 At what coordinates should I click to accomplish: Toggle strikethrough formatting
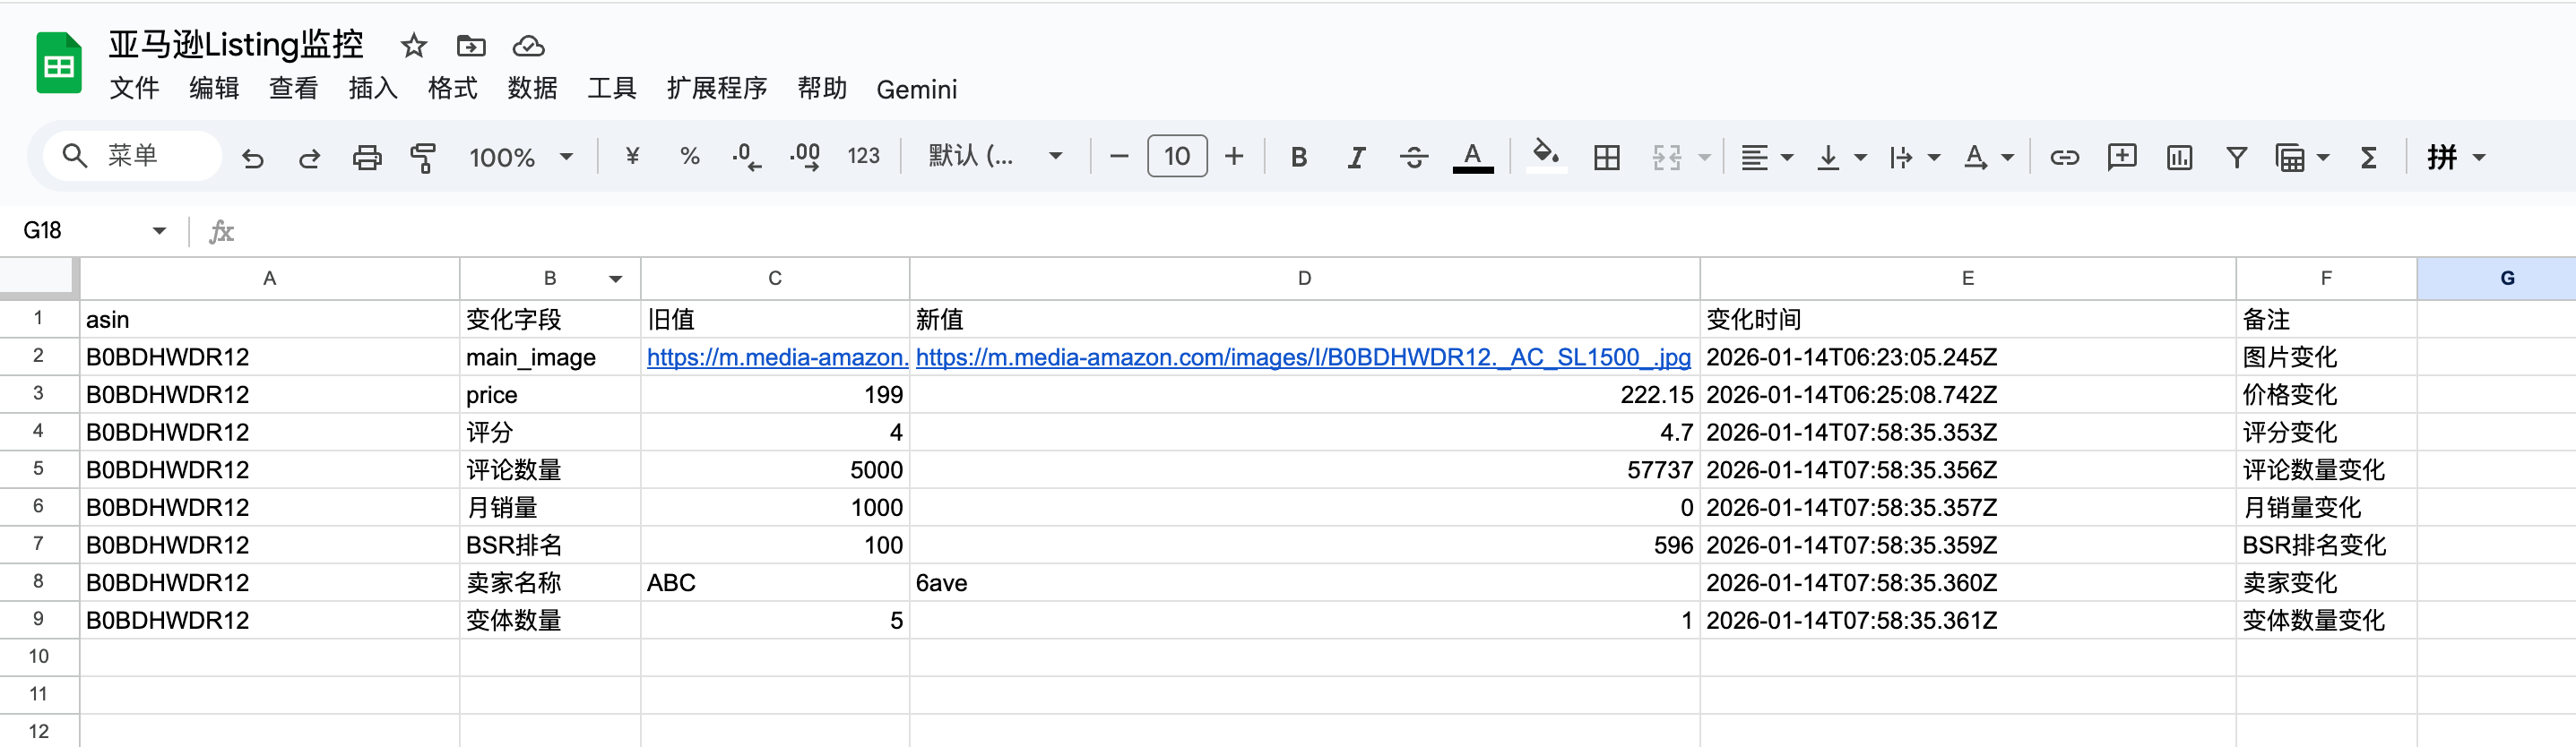point(1413,157)
